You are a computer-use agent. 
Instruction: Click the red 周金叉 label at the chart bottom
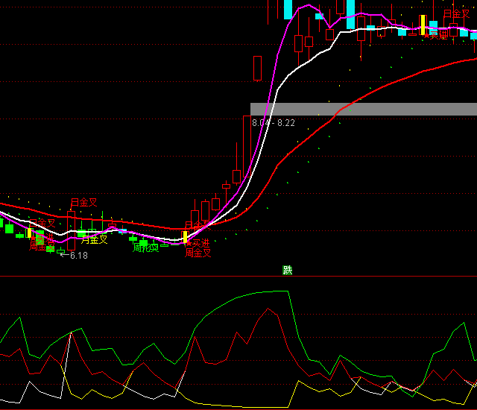pos(198,253)
